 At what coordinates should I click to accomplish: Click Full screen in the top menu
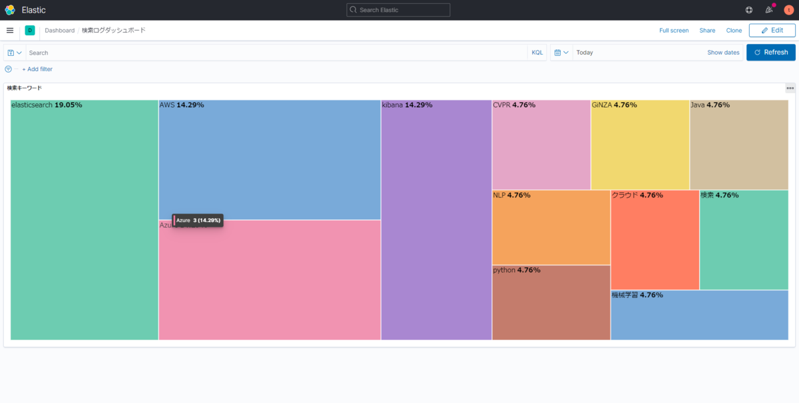674,31
